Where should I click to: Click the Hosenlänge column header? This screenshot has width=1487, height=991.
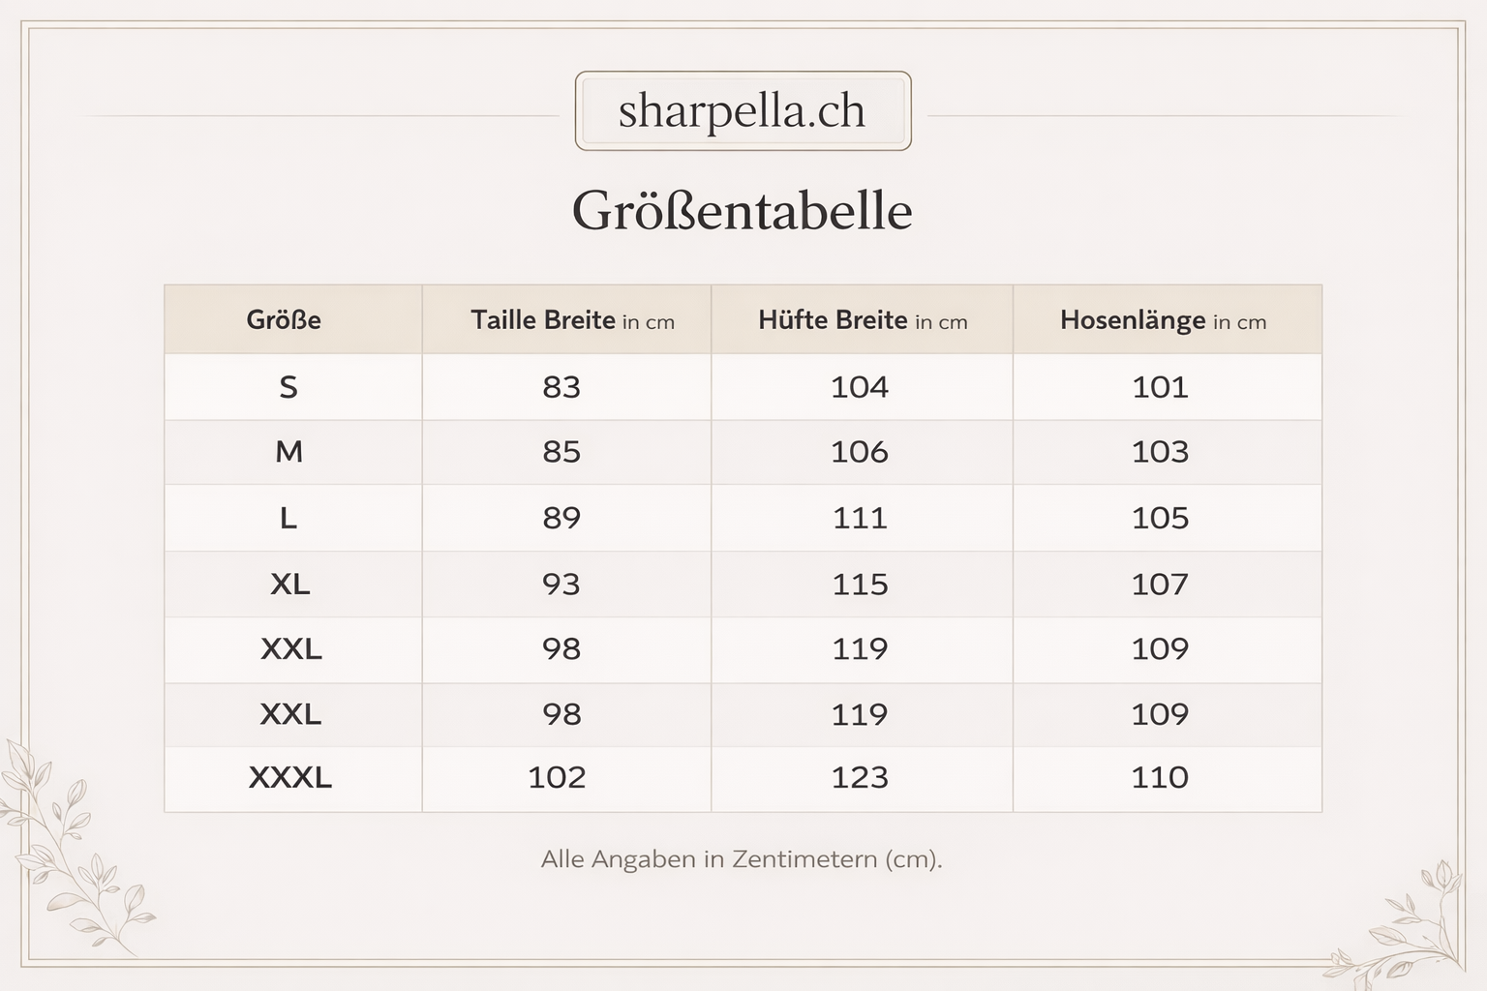point(1163,320)
